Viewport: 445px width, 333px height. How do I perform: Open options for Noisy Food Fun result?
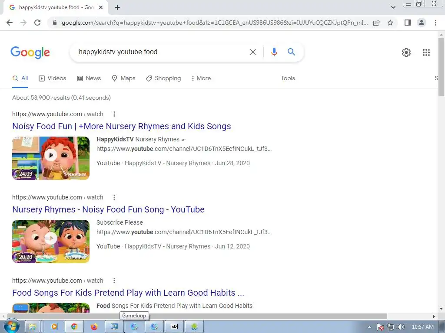point(114,114)
